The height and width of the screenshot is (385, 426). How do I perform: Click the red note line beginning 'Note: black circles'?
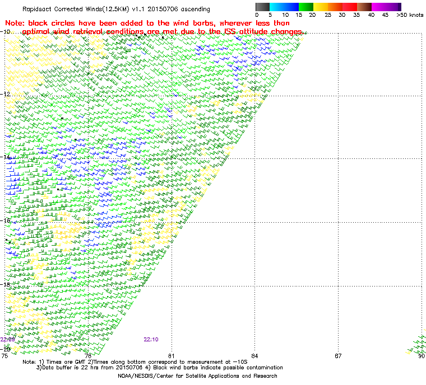point(147,23)
